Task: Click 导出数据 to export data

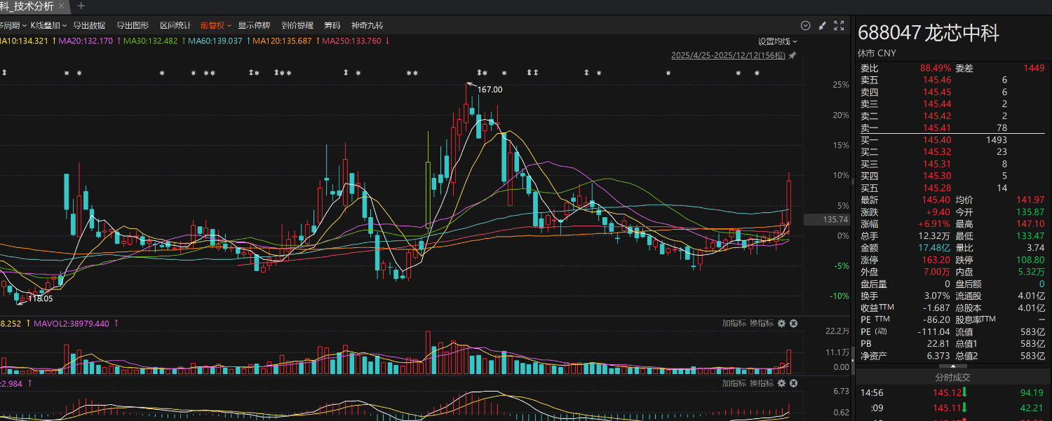Action: click(x=89, y=26)
